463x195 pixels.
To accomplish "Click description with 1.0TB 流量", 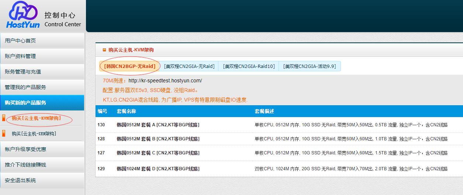I will (x=351, y=139).
